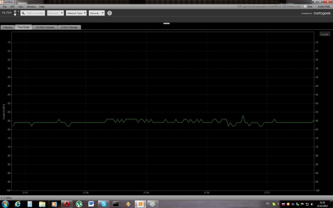
Task: Switch to Skype in taskbar
Action: (x=104, y=204)
